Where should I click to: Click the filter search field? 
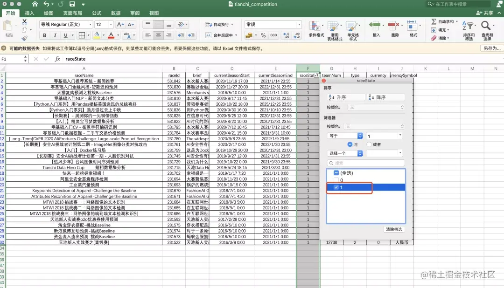click(x=366, y=163)
